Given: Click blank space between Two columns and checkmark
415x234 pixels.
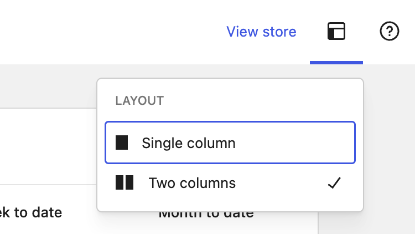Looking at the screenshot, I should click(281, 183).
